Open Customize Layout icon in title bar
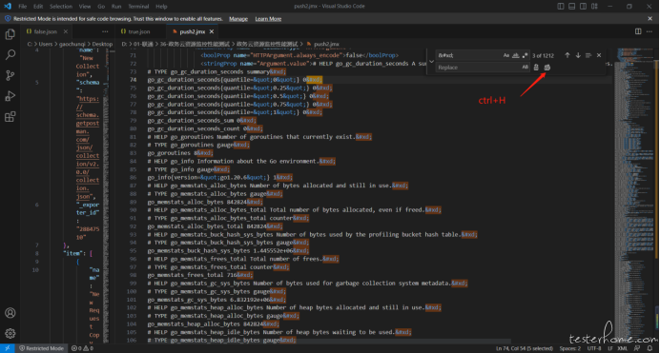This screenshot has width=660, height=353. coord(594,7)
